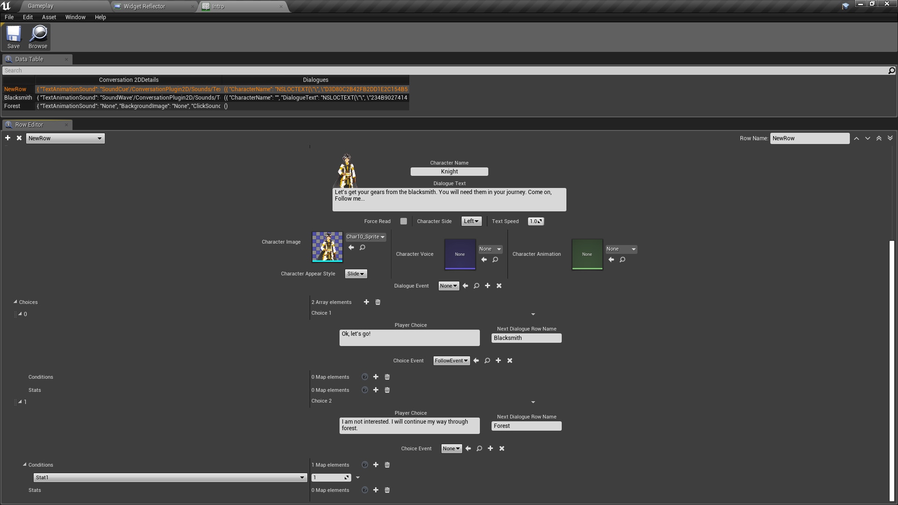The height and width of the screenshot is (505, 898).
Task: Browse to Character Image asset with magnifier
Action: (x=362, y=248)
